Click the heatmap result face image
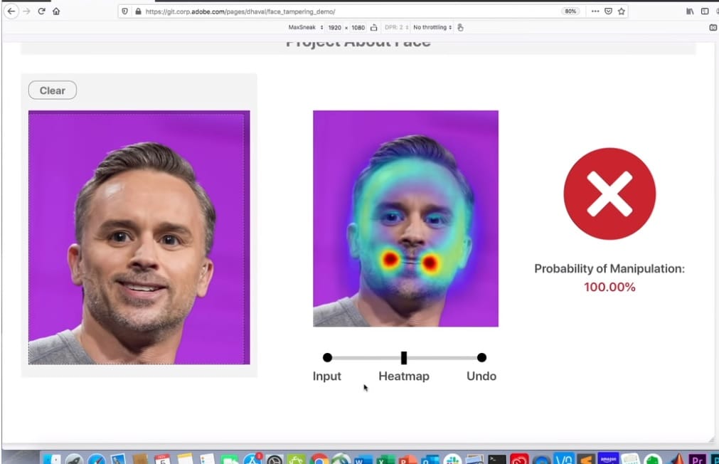Viewport: 719px width, 464px height. coord(405,218)
